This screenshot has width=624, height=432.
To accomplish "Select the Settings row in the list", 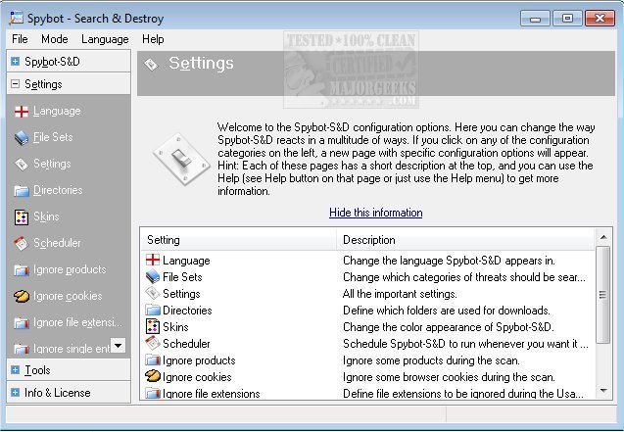I will click(368, 294).
